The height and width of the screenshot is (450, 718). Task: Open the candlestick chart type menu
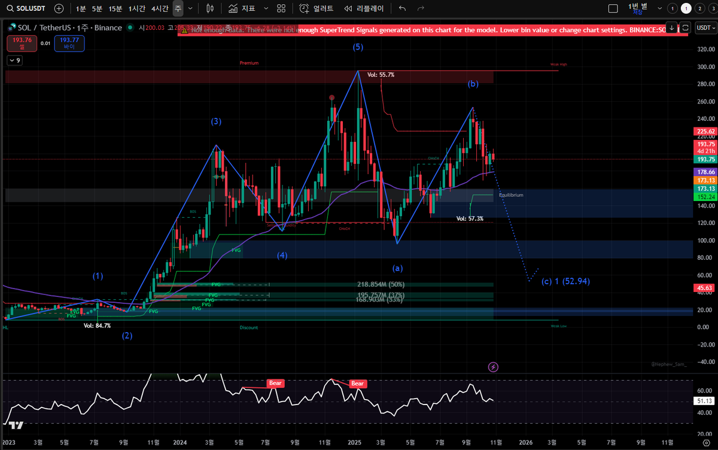(x=210, y=9)
